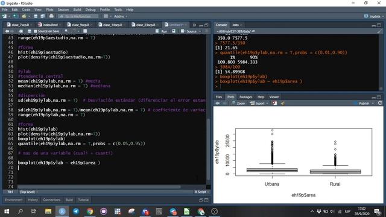
Task: Show more source tabs chevron
Action: (194, 25)
